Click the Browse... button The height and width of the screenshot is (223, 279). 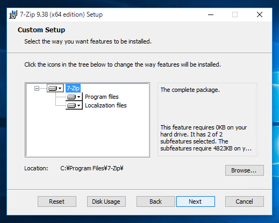[x=245, y=170]
